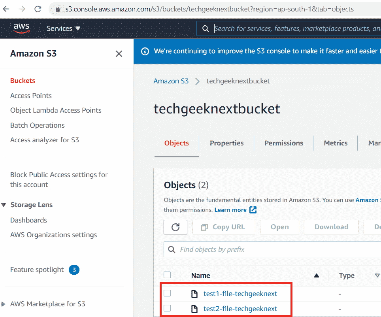The width and height of the screenshot is (381, 317).
Task: Click file icon of test1-file-techgeeknext
Action: [194, 294]
